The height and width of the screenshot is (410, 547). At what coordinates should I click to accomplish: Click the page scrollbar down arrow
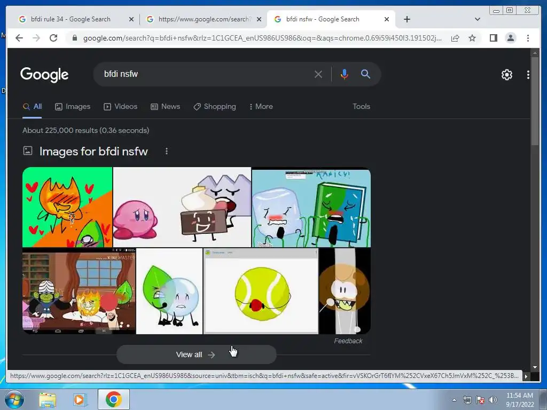[535, 367]
